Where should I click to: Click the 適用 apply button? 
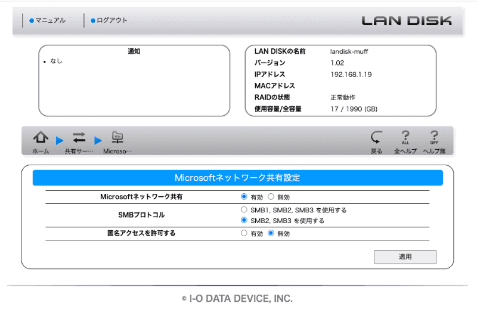[x=405, y=257]
